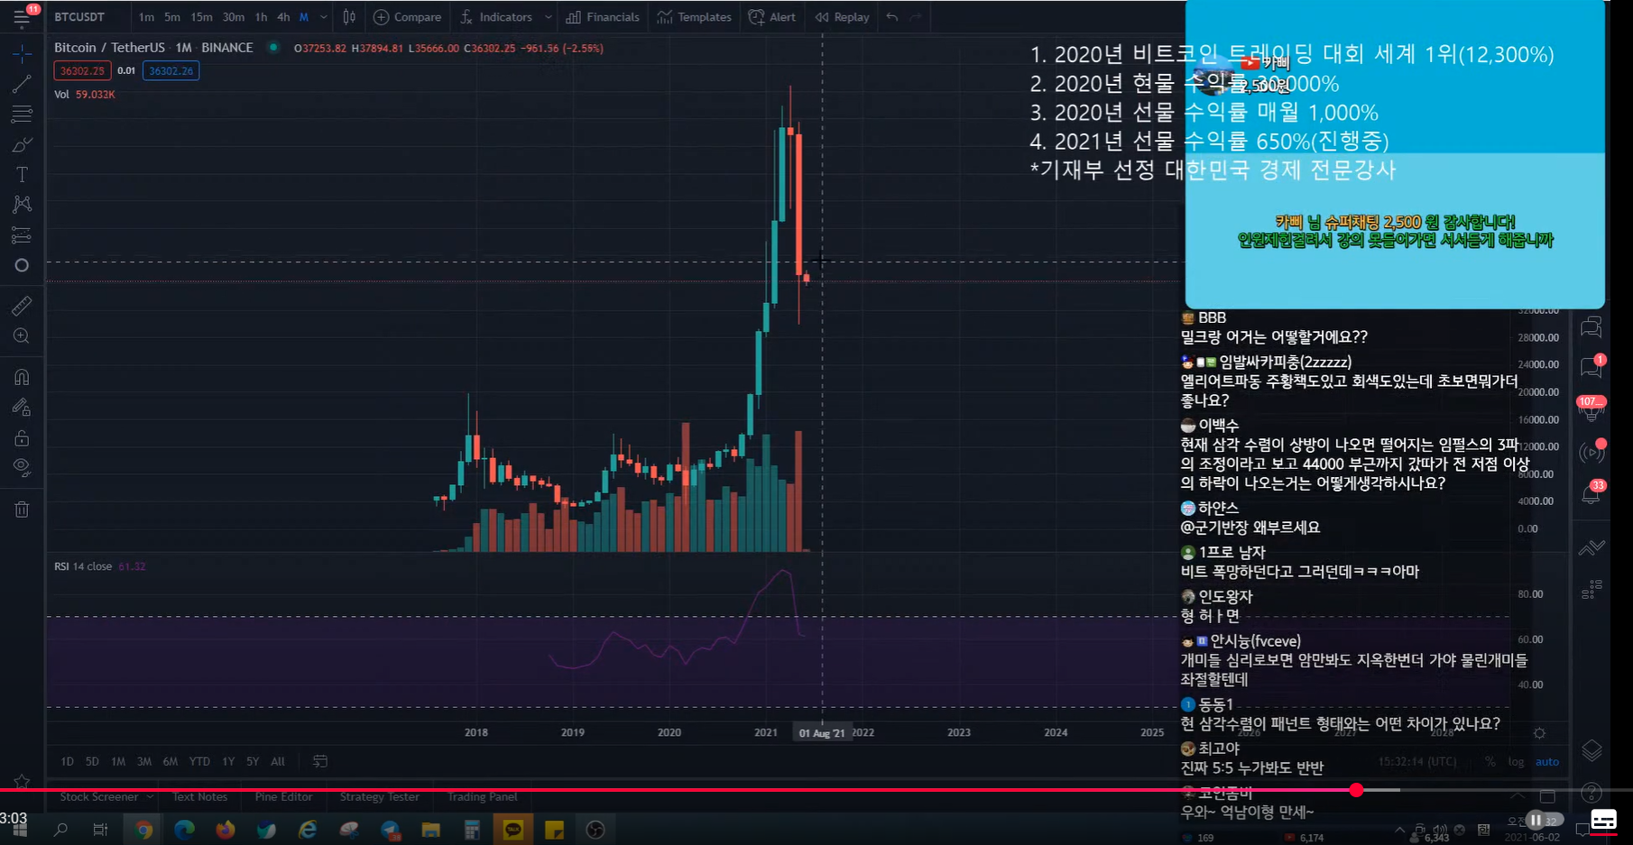1633x845 pixels.
Task: Toggle the percent scale option
Action: pyautogui.click(x=1490, y=761)
